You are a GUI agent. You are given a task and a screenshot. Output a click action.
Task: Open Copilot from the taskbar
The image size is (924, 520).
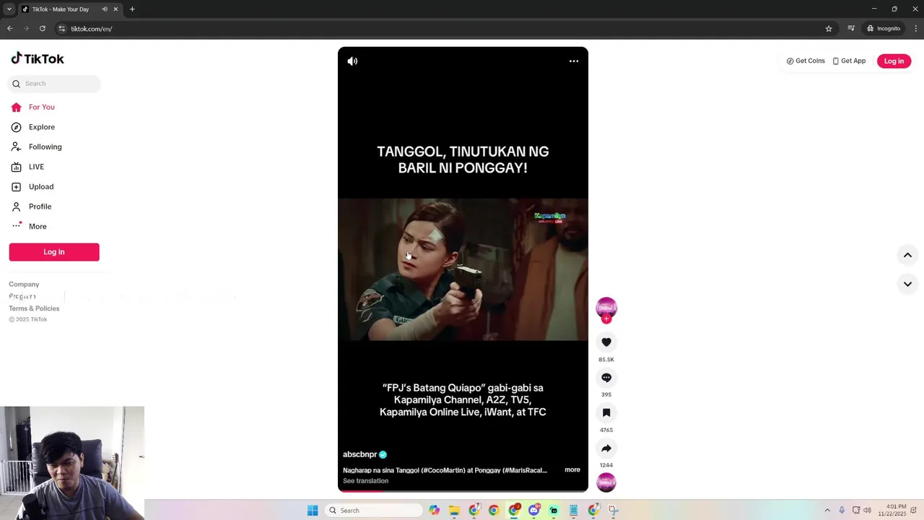click(x=435, y=511)
